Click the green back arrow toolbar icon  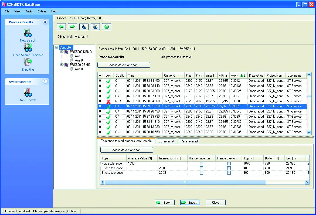(61, 27)
